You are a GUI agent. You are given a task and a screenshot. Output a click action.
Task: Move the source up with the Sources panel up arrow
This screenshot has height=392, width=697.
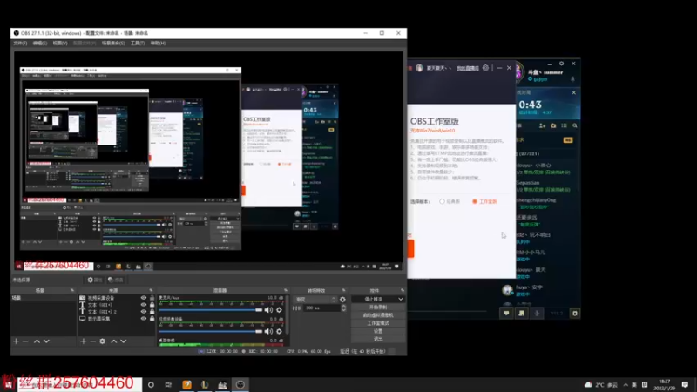pos(114,341)
